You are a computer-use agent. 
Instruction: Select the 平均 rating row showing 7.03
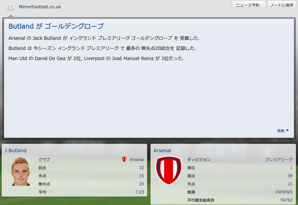point(91,192)
